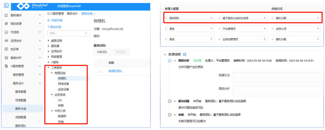The height and width of the screenshot is (130, 325).
Task: Open the 随机分配 dropdown in the 业务组管理员 row
Action: tap(297, 39)
